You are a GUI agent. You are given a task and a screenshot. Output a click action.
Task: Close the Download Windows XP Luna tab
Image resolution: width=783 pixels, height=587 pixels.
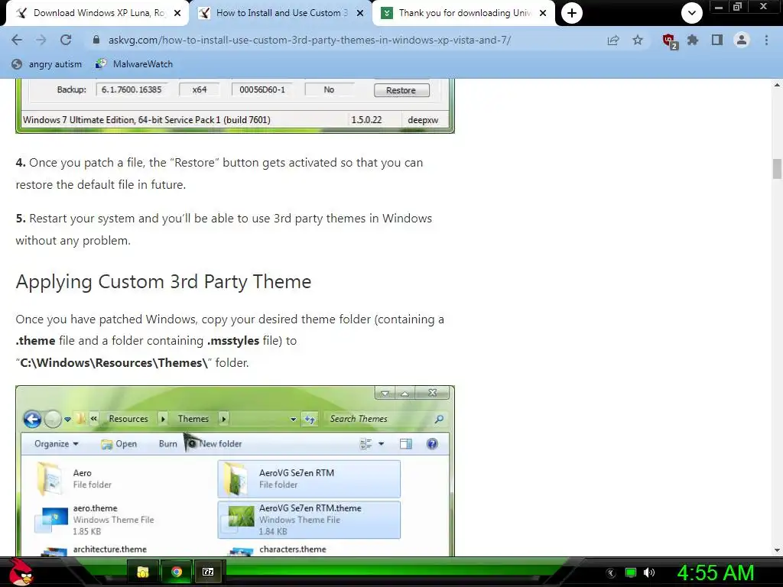pyautogui.click(x=177, y=13)
